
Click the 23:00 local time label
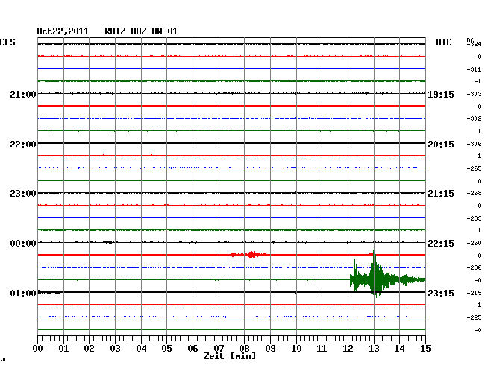point(23,194)
